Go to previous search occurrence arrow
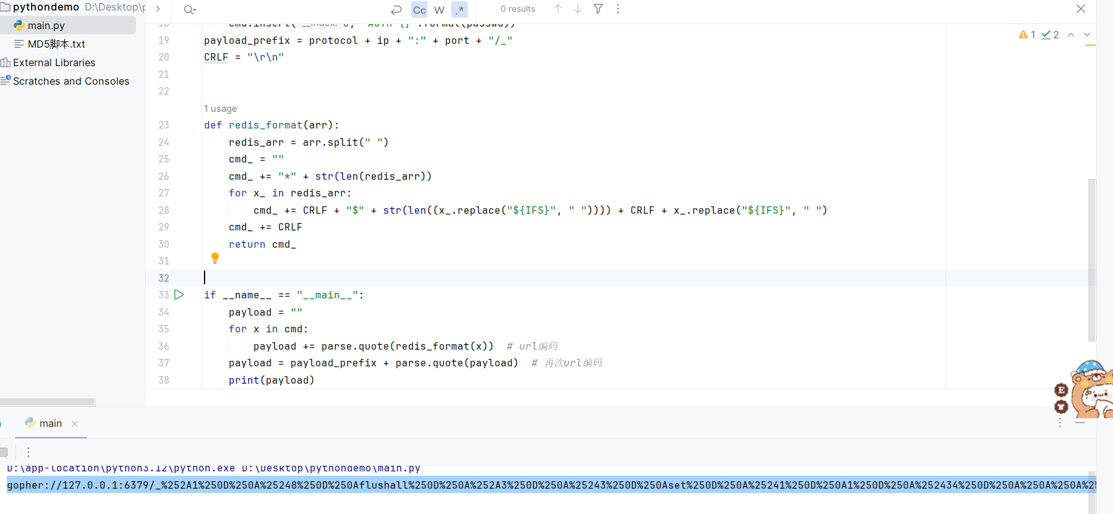Viewport: 1113px width, 514px height. (558, 9)
